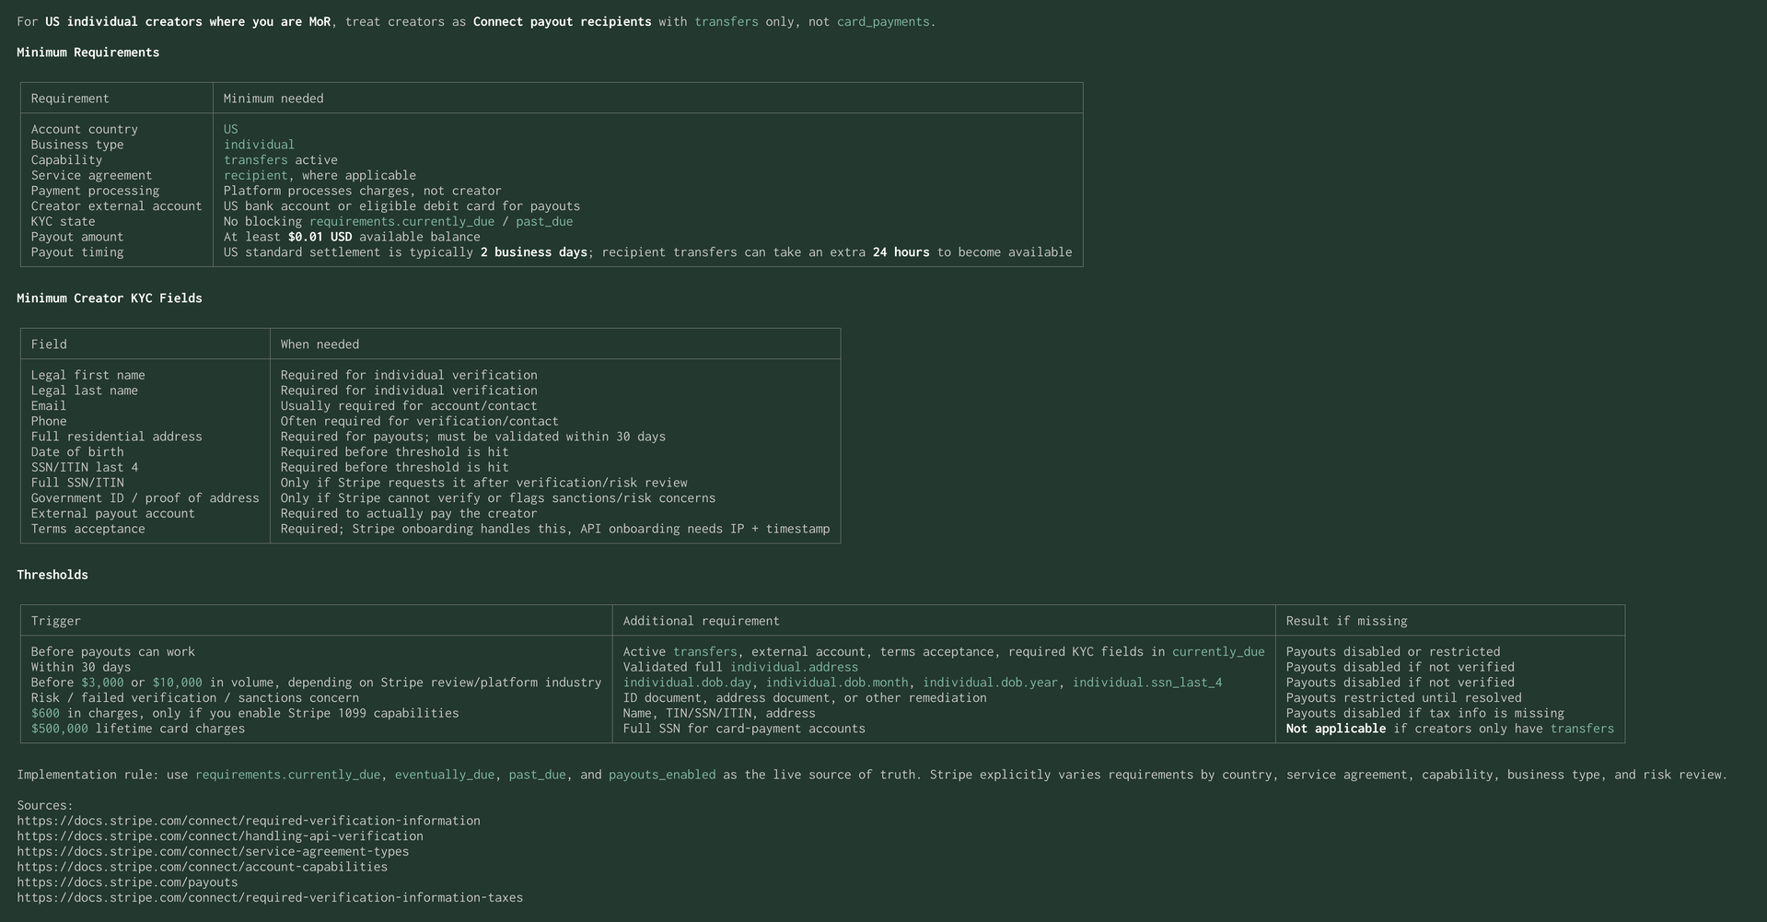The width and height of the screenshot is (1767, 922).
Task: Click the '$500,000' lifetime card charges threshold
Action: point(60,729)
